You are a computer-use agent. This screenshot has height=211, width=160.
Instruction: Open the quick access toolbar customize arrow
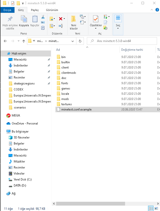23,3
